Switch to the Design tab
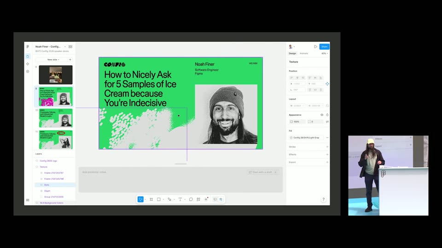442x248 pixels. click(x=292, y=53)
